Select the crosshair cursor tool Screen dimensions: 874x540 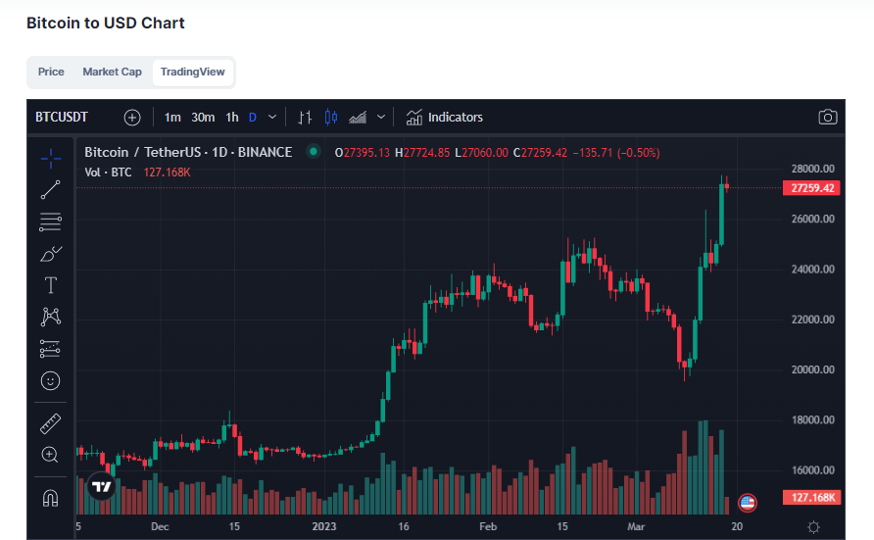pyautogui.click(x=51, y=159)
